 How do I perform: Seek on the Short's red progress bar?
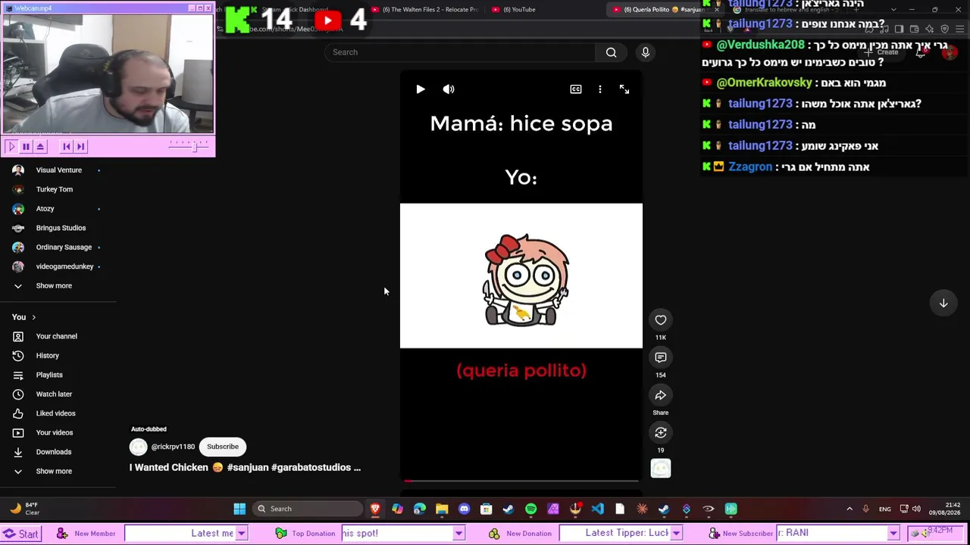[521, 481]
